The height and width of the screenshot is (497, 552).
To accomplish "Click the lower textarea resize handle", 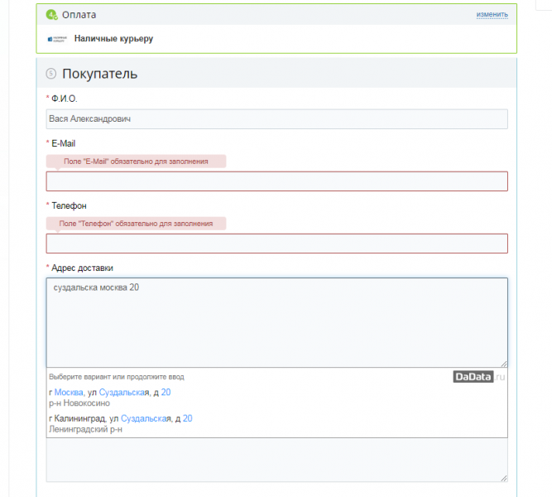I will coord(504,478).
